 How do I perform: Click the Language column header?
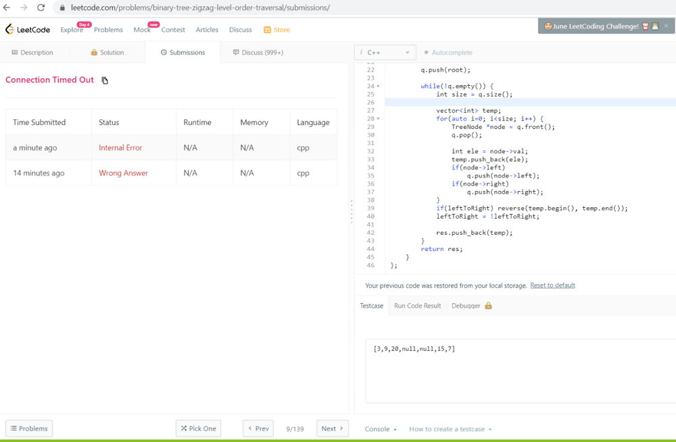313,122
